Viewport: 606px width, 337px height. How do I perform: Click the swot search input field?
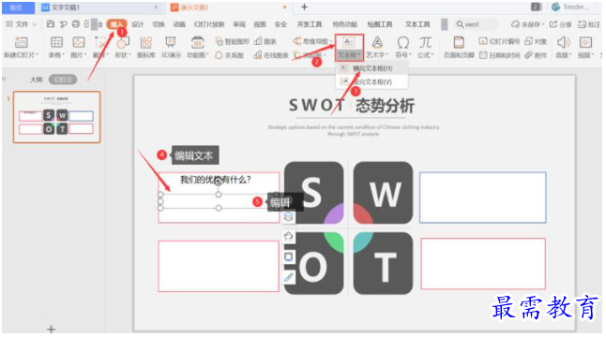click(x=476, y=24)
